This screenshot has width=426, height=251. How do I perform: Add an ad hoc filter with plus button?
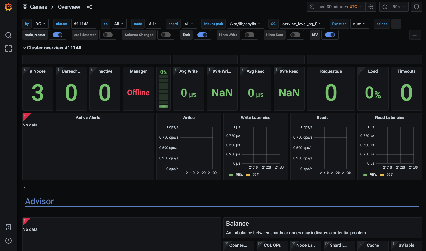pyautogui.click(x=396, y=24)
